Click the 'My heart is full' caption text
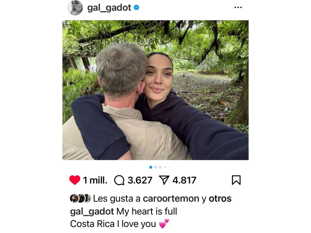The image size is (311, 233). coord(147,212)
